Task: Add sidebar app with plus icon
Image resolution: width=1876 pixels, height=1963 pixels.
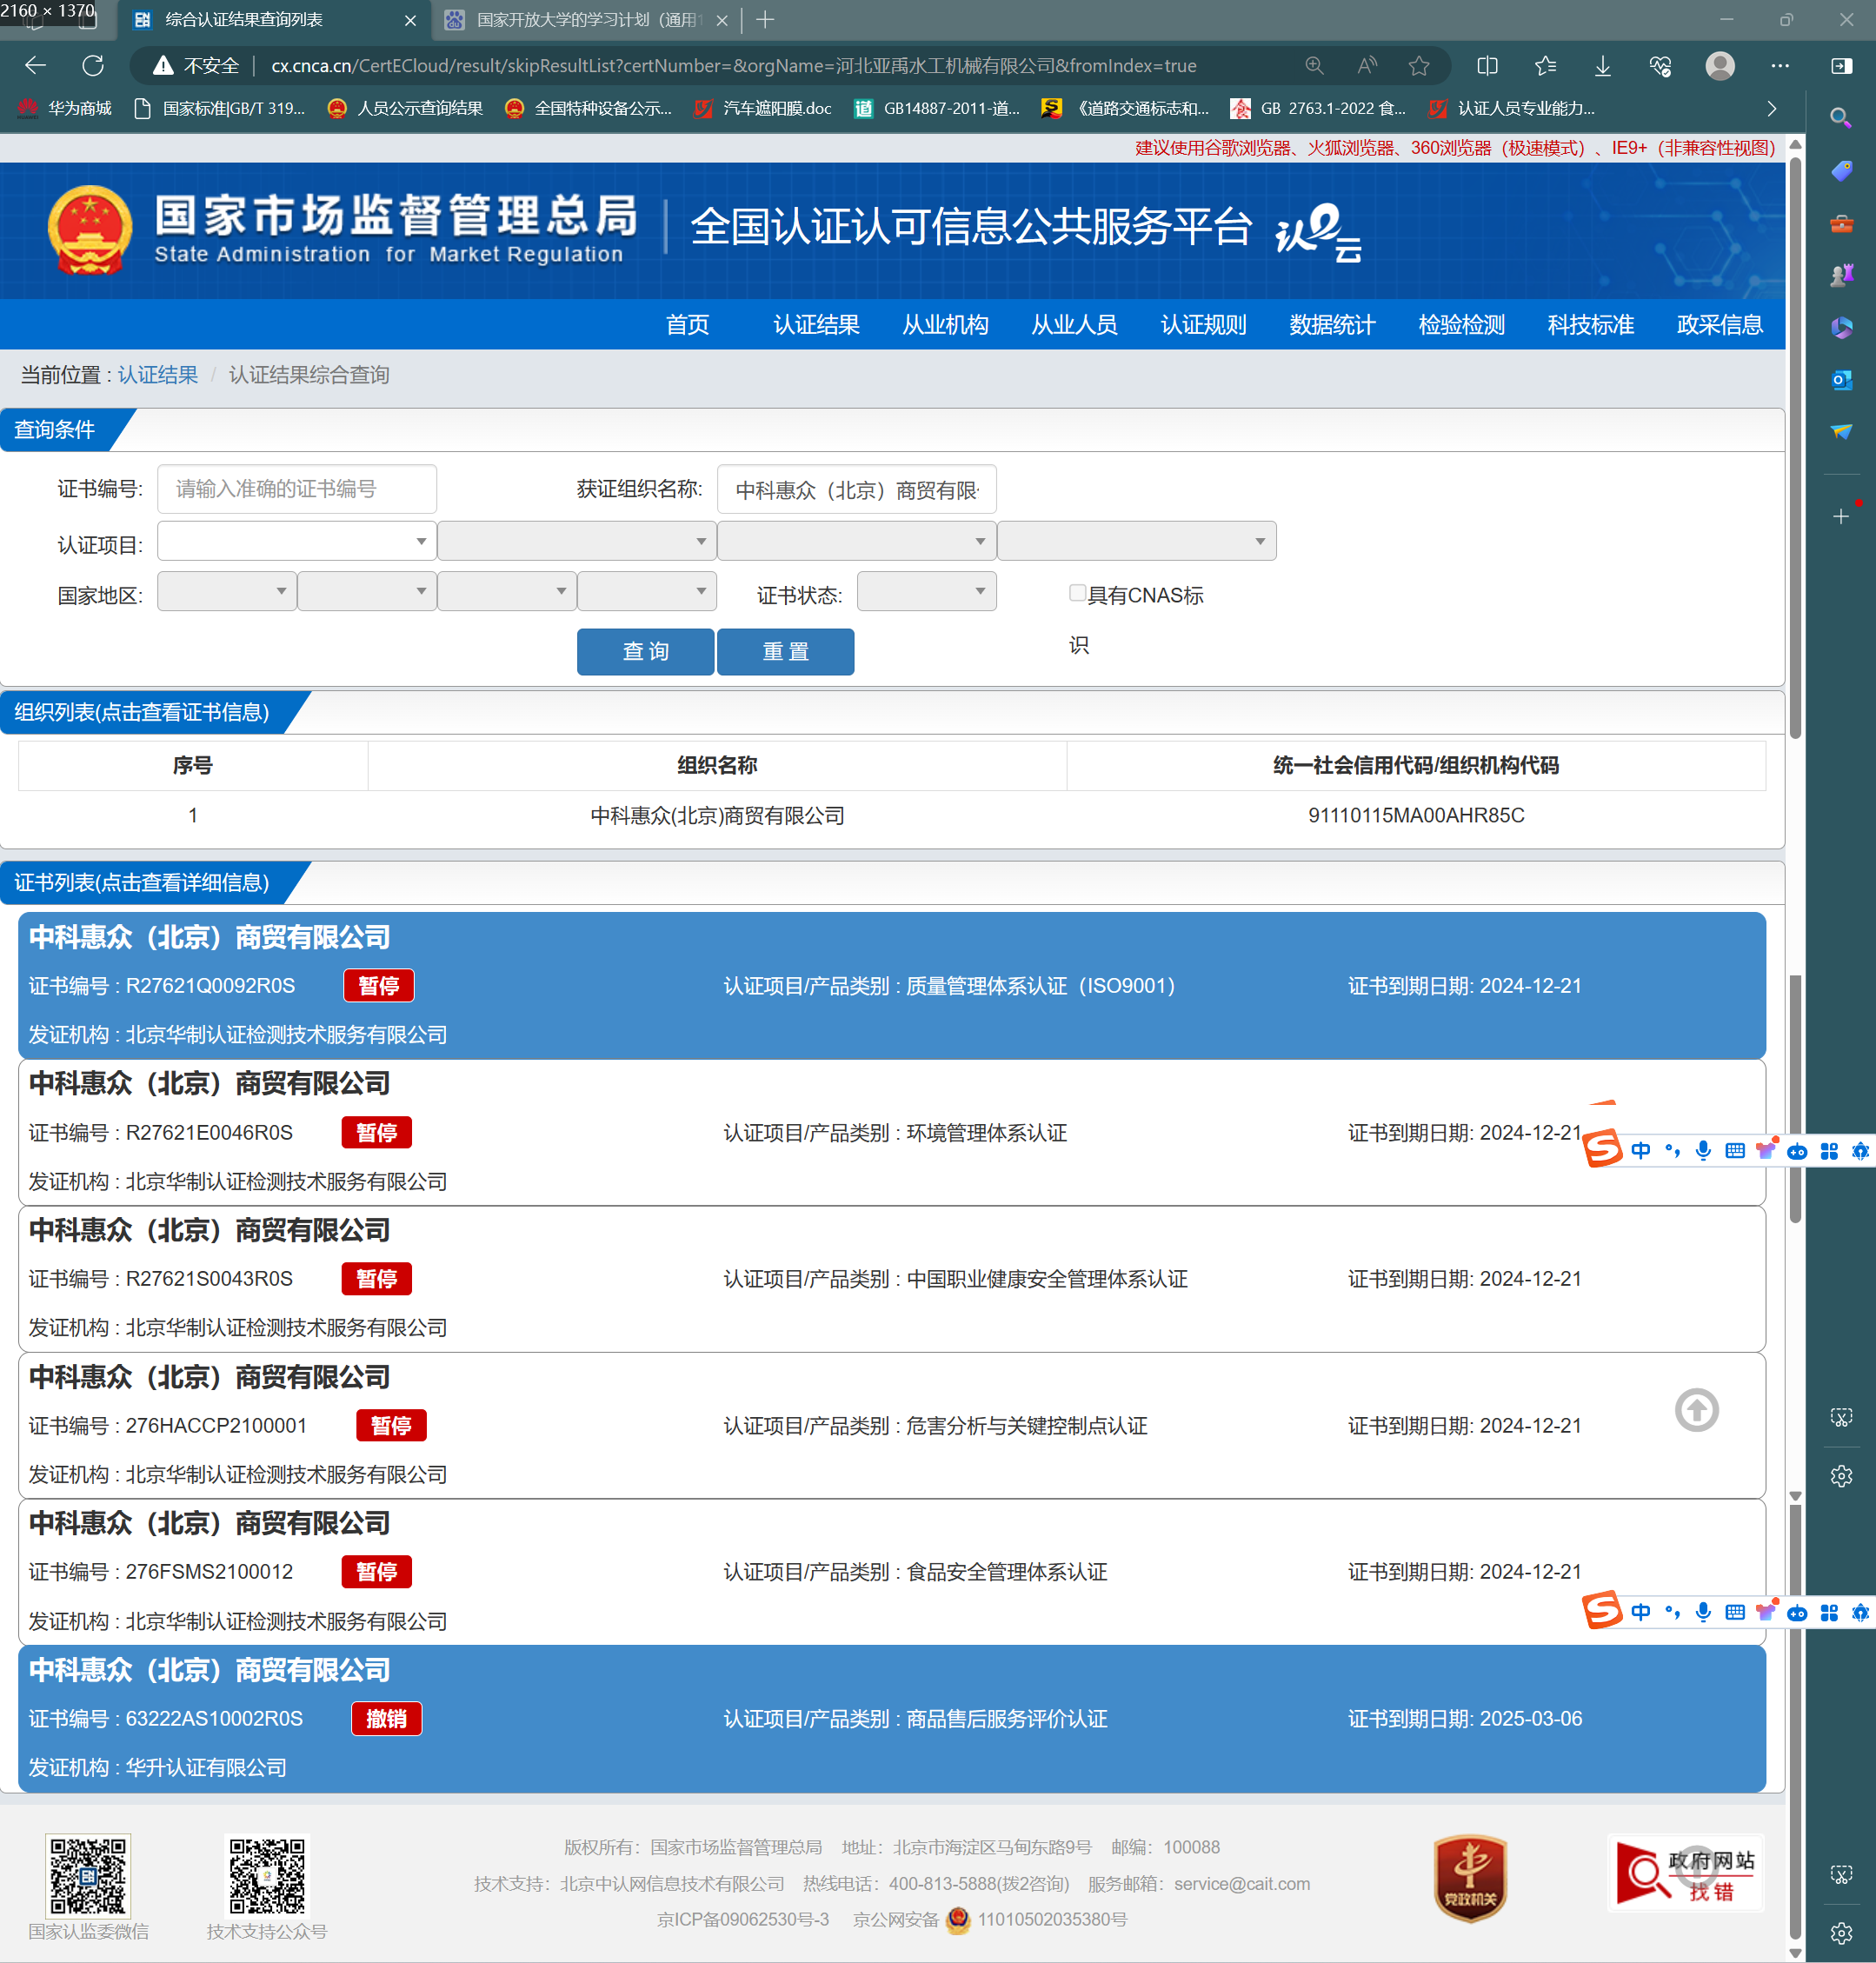Action: pos(1841,516)
